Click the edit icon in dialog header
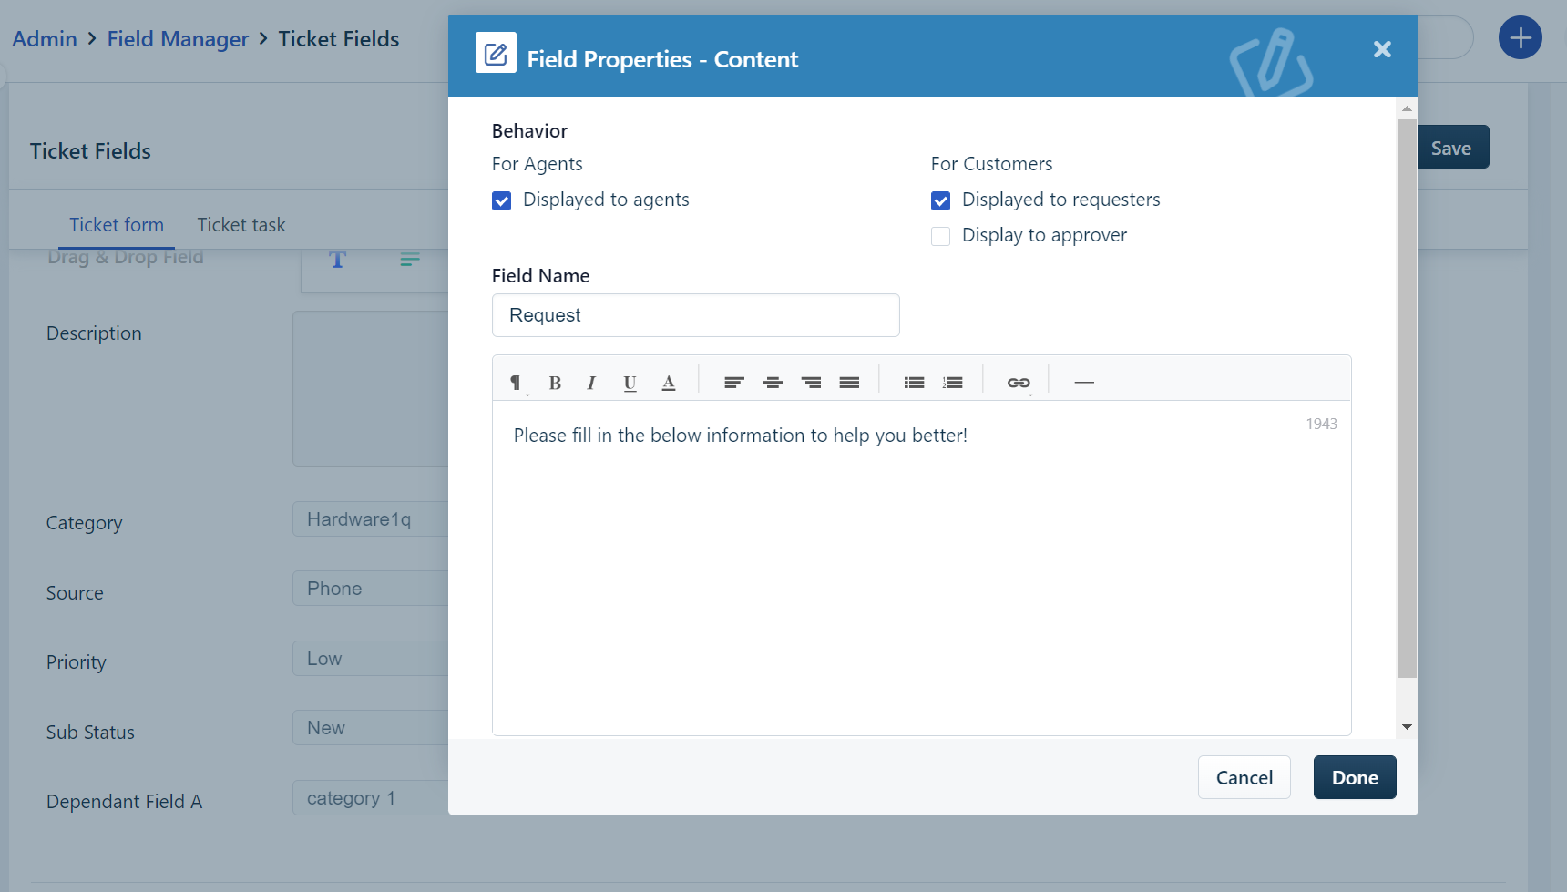 [496, 53]
